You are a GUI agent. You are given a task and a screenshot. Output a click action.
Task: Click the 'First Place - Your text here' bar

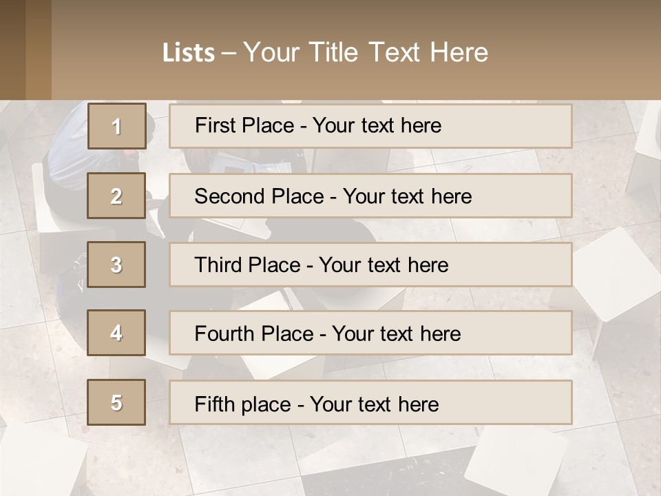(370, 126)
